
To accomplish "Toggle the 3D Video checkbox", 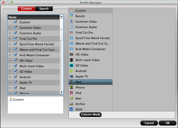I will click(x=15, y=71).
